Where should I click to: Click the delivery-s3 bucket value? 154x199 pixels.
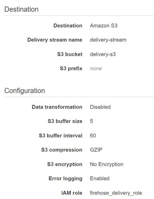pyautogui.click(x=103, y=54)
